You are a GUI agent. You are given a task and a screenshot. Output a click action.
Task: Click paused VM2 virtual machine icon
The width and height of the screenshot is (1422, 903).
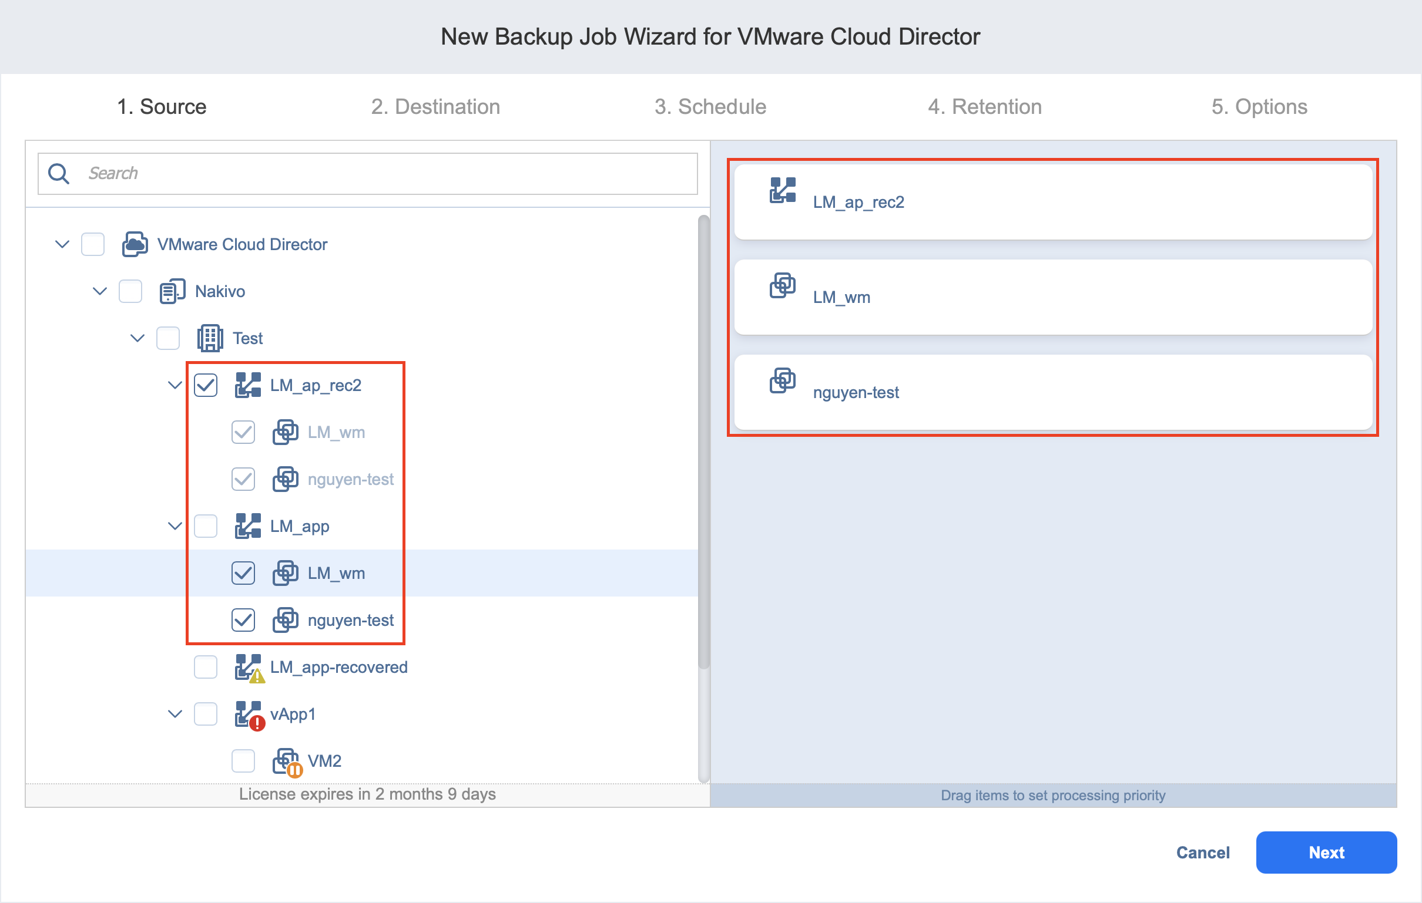[286, 762]
